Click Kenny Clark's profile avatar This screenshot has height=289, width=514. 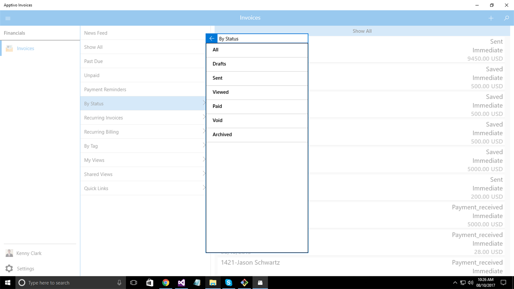pyautogui.click(x=9, y=253)
